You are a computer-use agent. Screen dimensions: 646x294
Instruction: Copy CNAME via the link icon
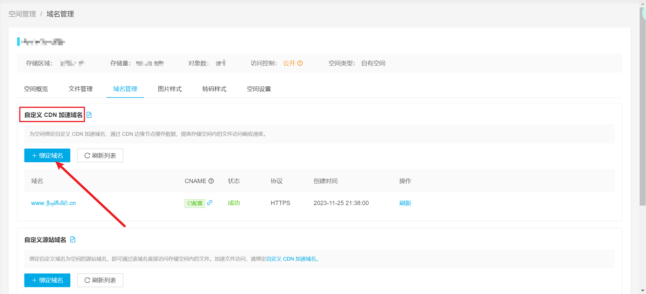click(210, 203)
